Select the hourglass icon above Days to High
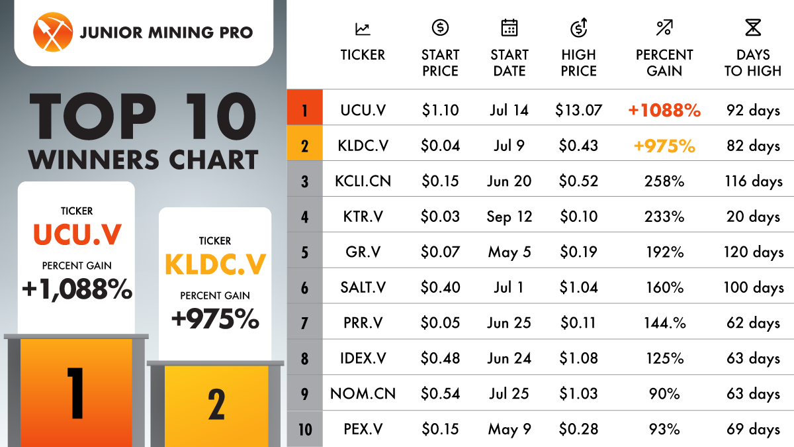794x447 pixels. tap(752, 28)
